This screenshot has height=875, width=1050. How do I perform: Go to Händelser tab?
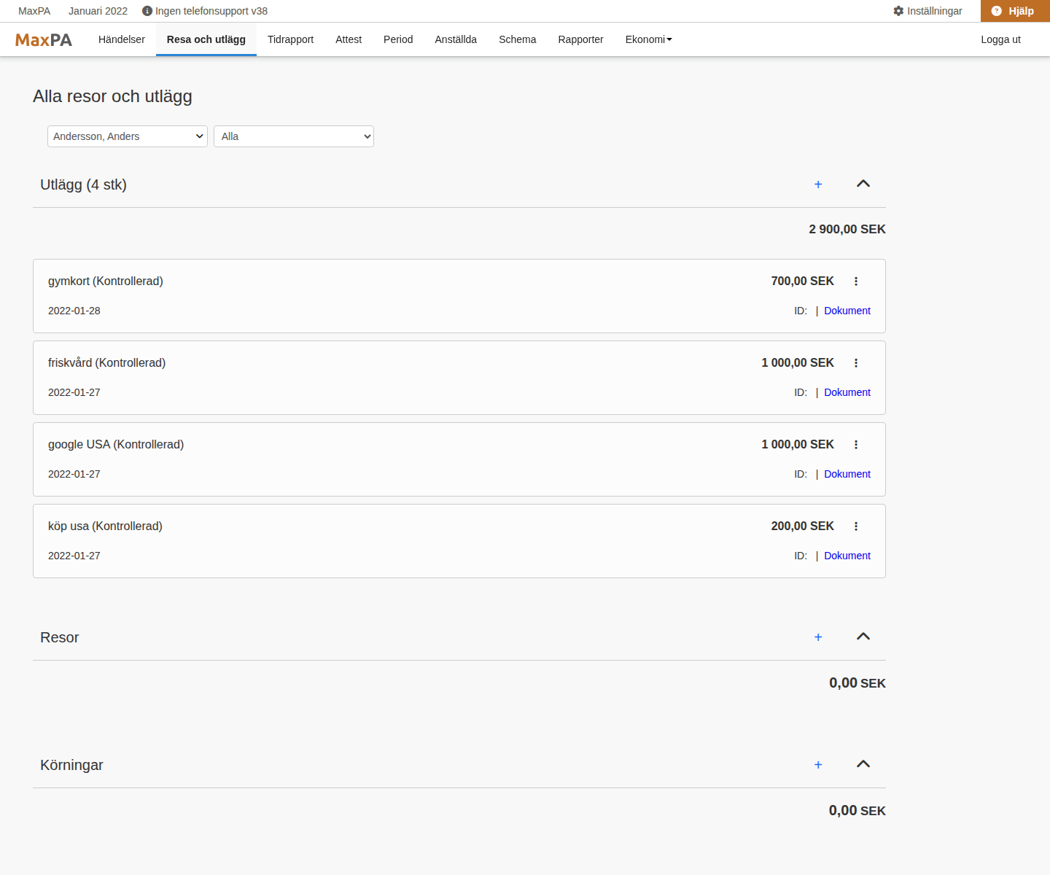122,39
